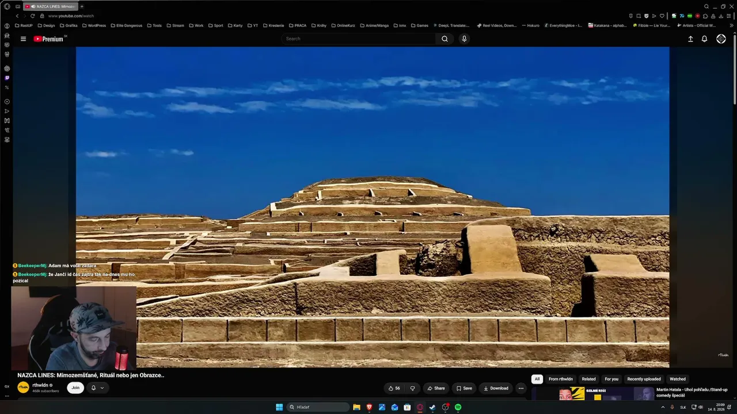Open the SLK keyboard language indicator
The height and width of the screenshot is (414, 737).
click(x=683, y=407)
